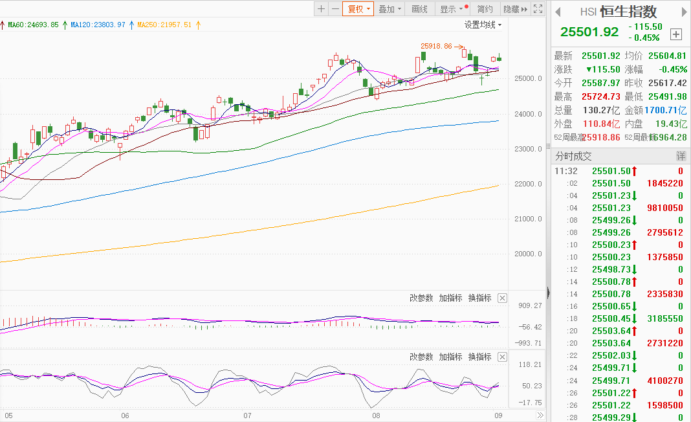Toggle 简约 simple view mode
The width and height of the screenshot is (691, 422).
click(485, 9)
